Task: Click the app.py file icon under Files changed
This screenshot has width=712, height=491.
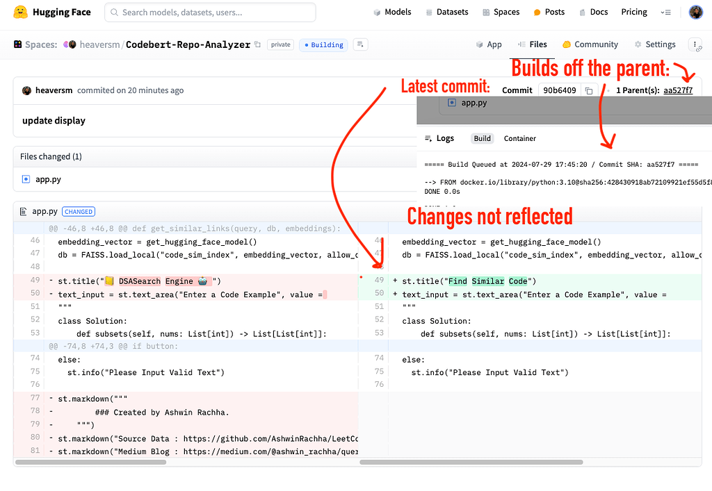Action: 26,178
